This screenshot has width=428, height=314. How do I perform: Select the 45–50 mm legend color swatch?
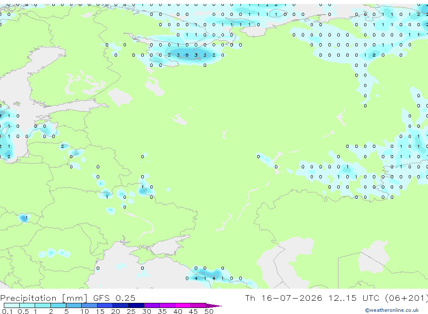pos(198,305)
